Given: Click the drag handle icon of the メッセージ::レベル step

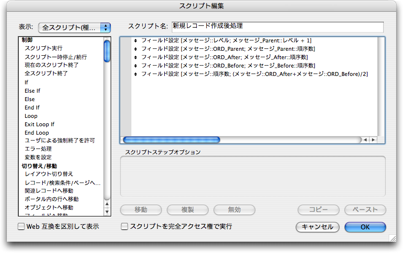Looking at the screenshot, I should coord(135,40).
